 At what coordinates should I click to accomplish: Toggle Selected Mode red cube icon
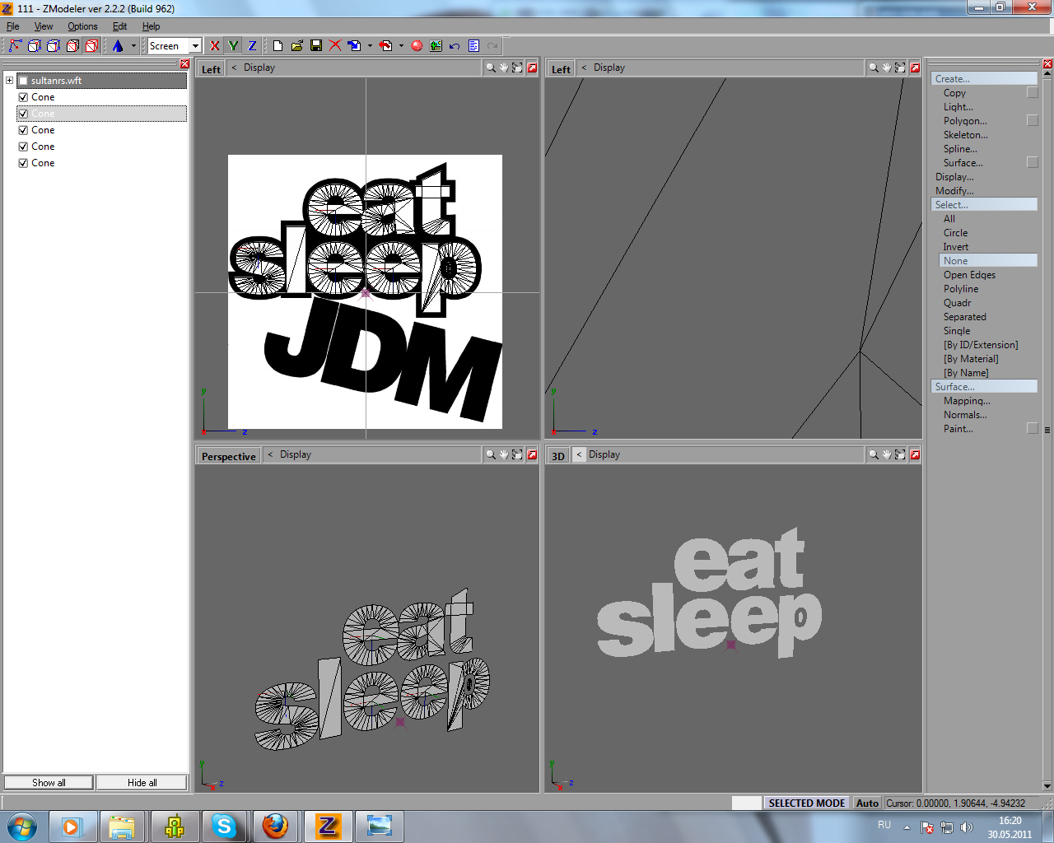coord(91,46)
